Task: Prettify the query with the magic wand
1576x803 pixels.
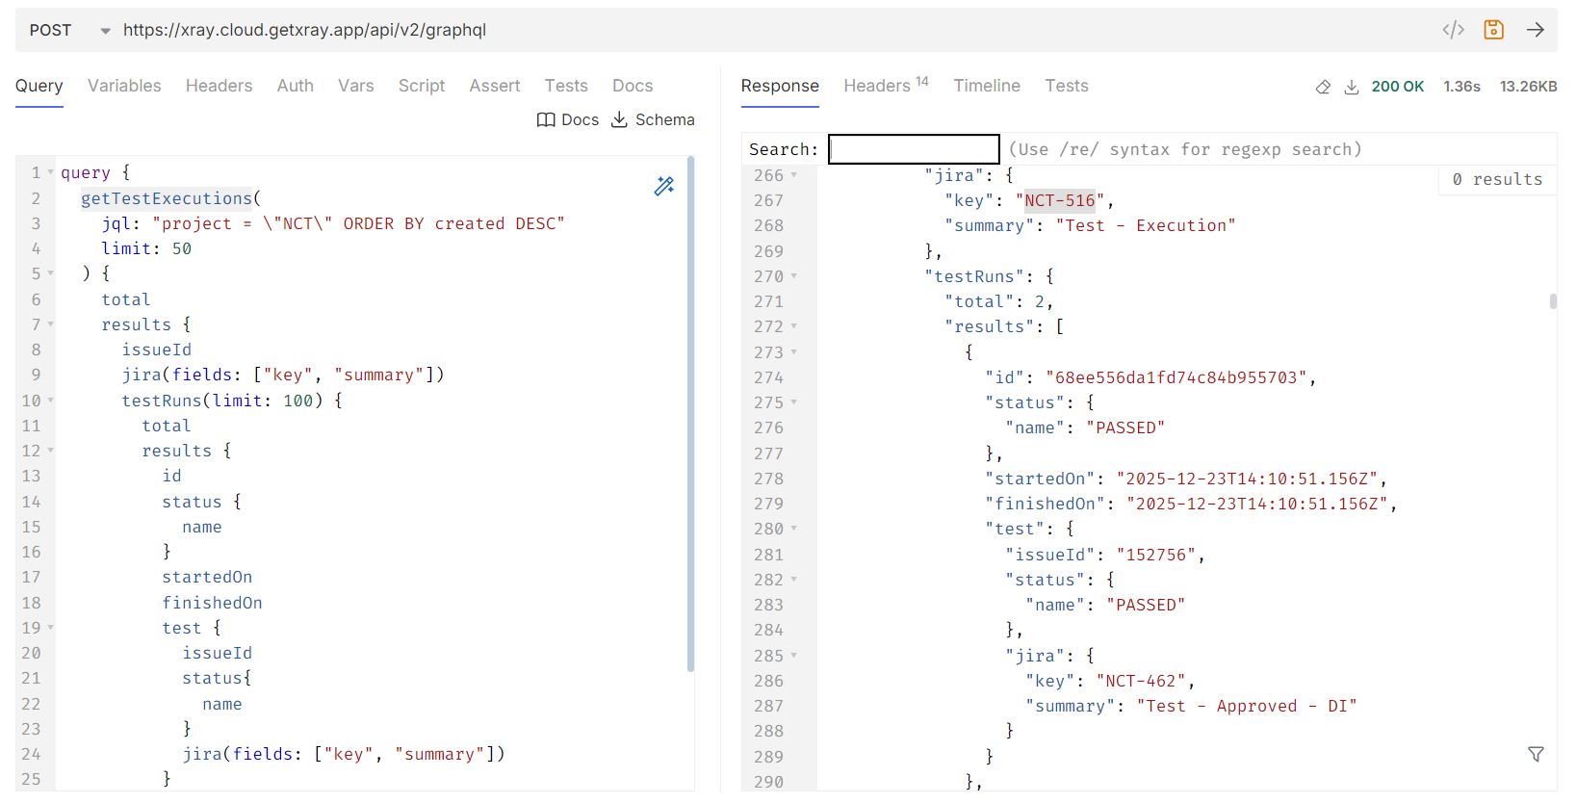Action: click(x=664, y=186)
